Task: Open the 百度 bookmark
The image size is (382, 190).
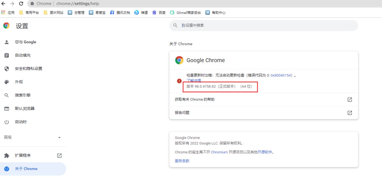Action: point(159,12)
